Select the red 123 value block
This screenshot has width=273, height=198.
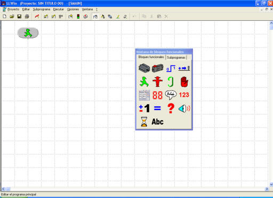click(x=184, y=95)
